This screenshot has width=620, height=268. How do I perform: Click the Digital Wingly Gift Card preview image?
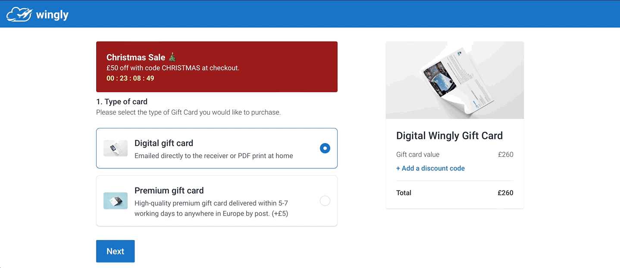(x=454, y=80)
